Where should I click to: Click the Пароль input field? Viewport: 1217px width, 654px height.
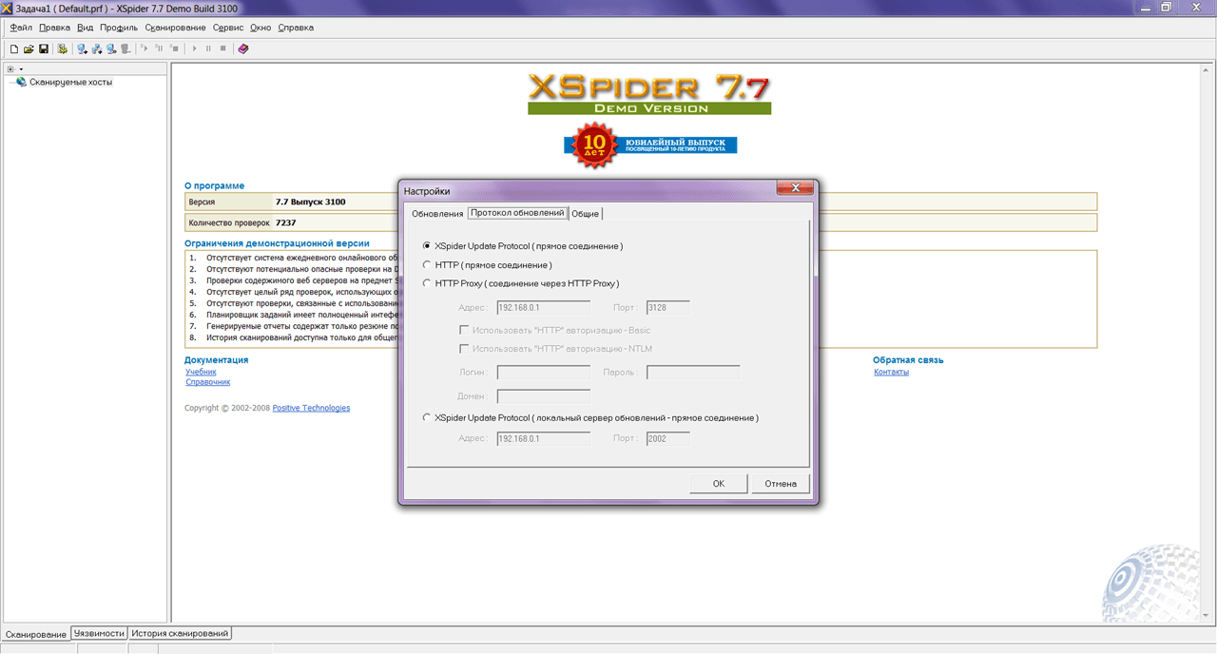(693, 373)
